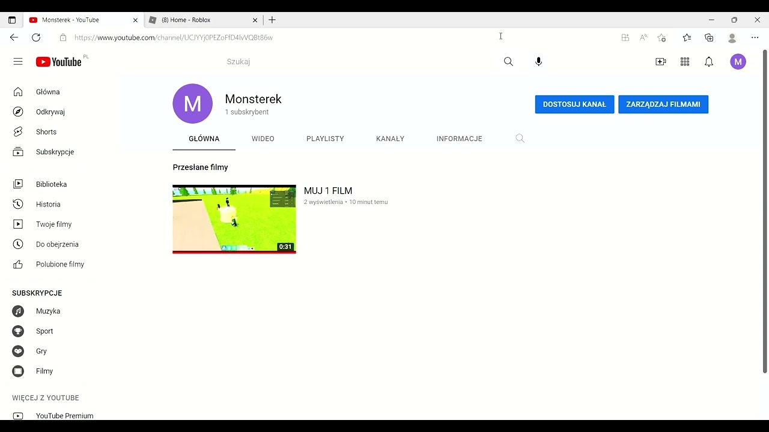
Task: Open Polubione filmy in the sidebar
Action: pyautogui.click(x=60, y=265)
